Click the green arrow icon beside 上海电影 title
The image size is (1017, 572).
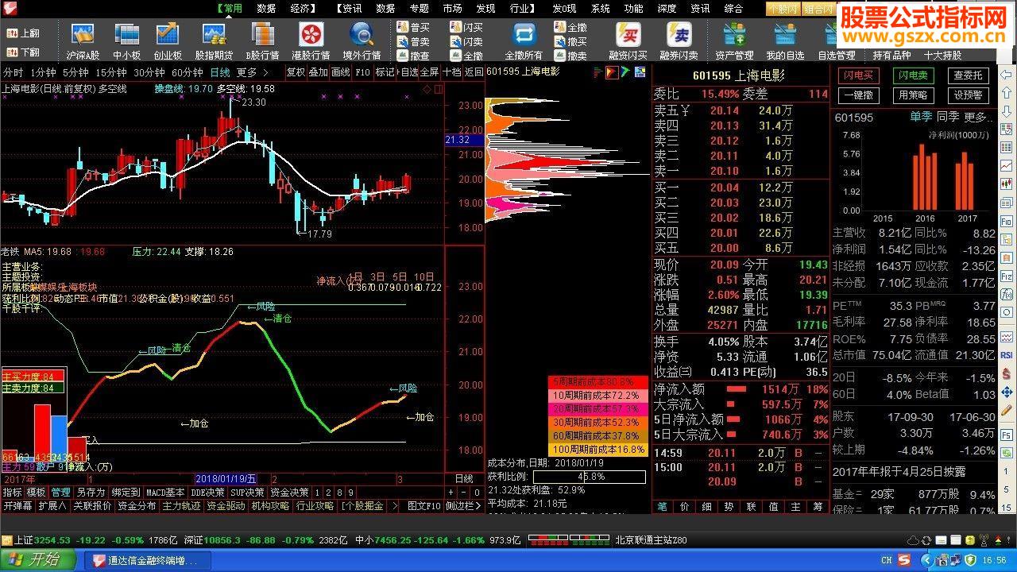click(626, 72)
